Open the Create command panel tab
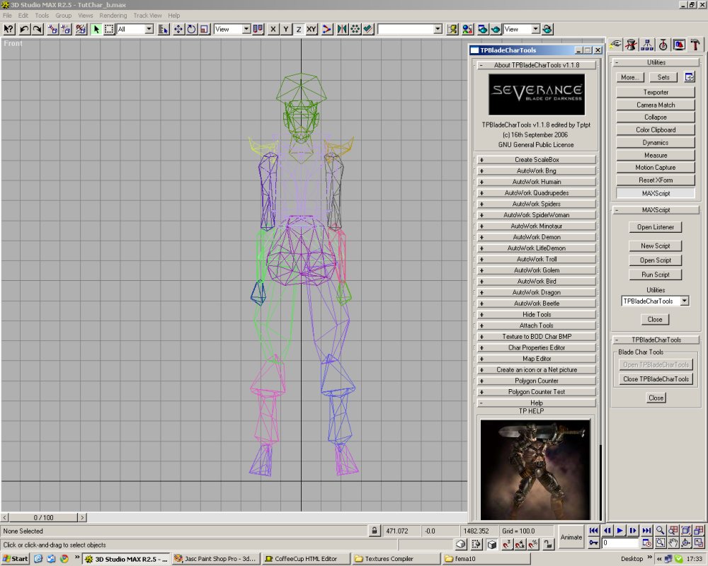This screenshot has height=566, width=708. click(615, 45)
